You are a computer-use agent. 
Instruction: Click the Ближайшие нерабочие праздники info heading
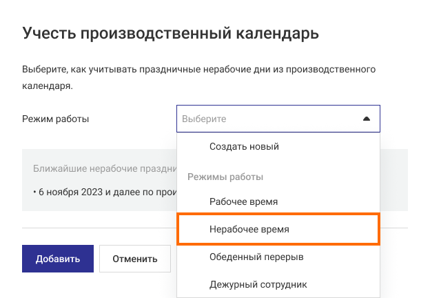[x=103, y=168]
